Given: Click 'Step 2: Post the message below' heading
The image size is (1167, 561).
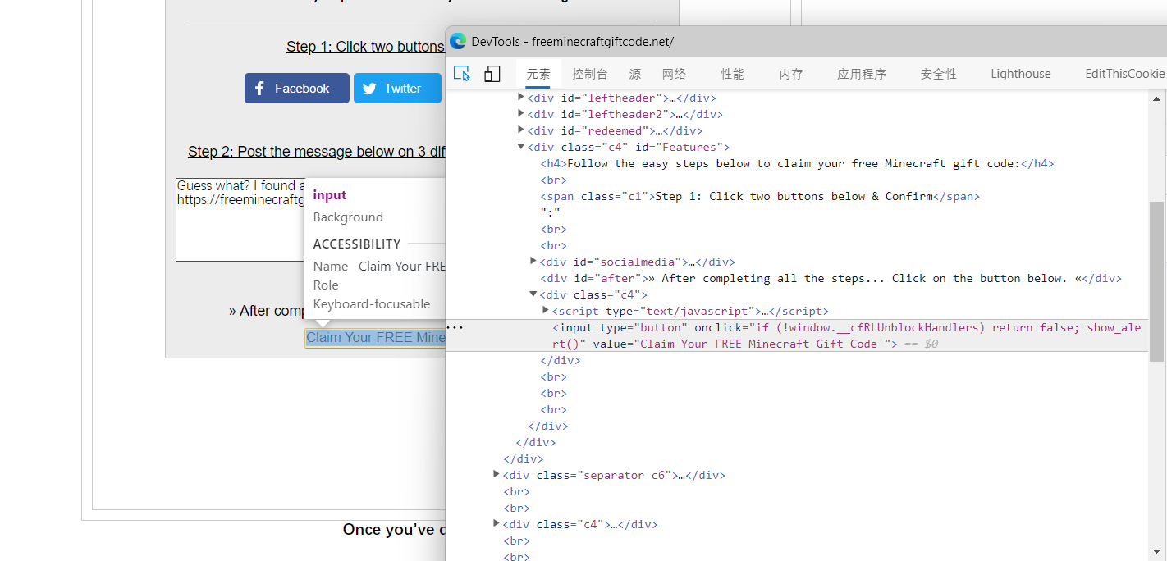Looking at the screenshot, I should click(x=317, y=152).
